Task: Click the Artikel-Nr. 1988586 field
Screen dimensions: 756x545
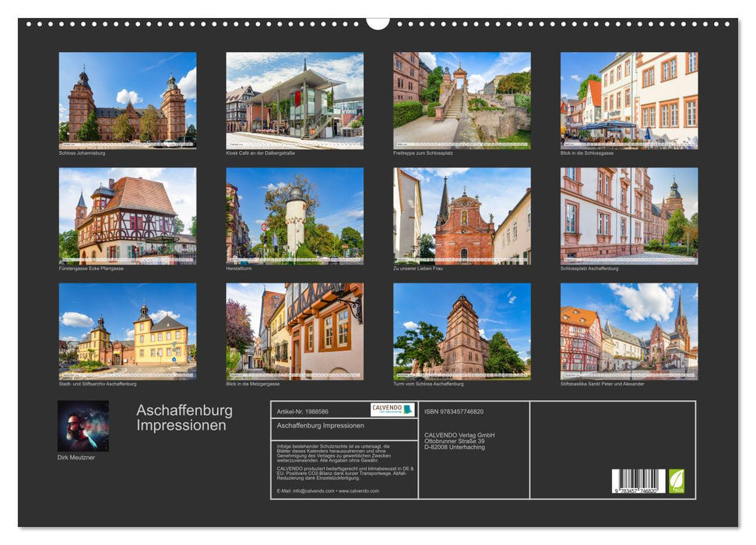Action: tap(303, 411)
